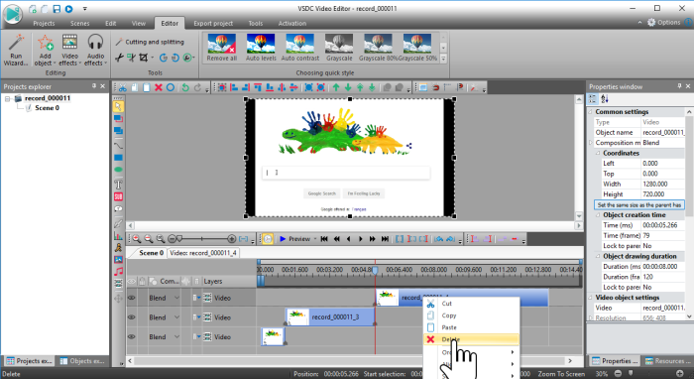
Task: Click Set the same size as parent button
Action: [x=639, y=205]
